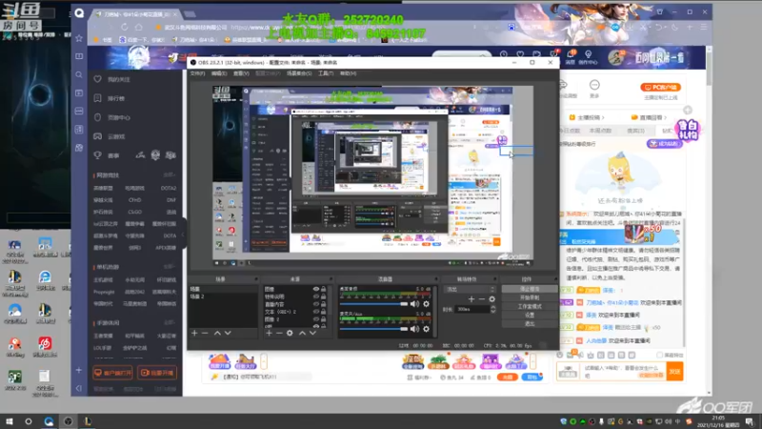
Task: Remove selected scene with scenes minus icon
Action: tap(205, 333)
